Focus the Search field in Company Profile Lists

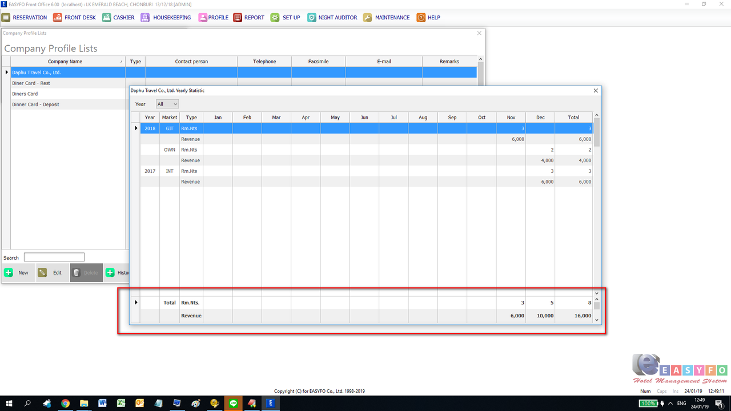pyautogui.click(x=54, y=257)
